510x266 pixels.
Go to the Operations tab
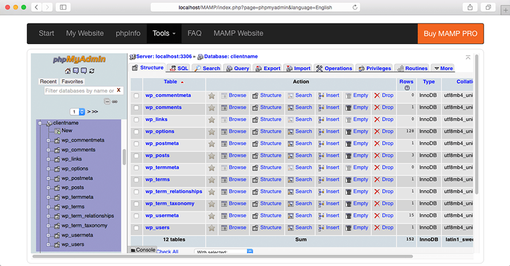point(334,68)
